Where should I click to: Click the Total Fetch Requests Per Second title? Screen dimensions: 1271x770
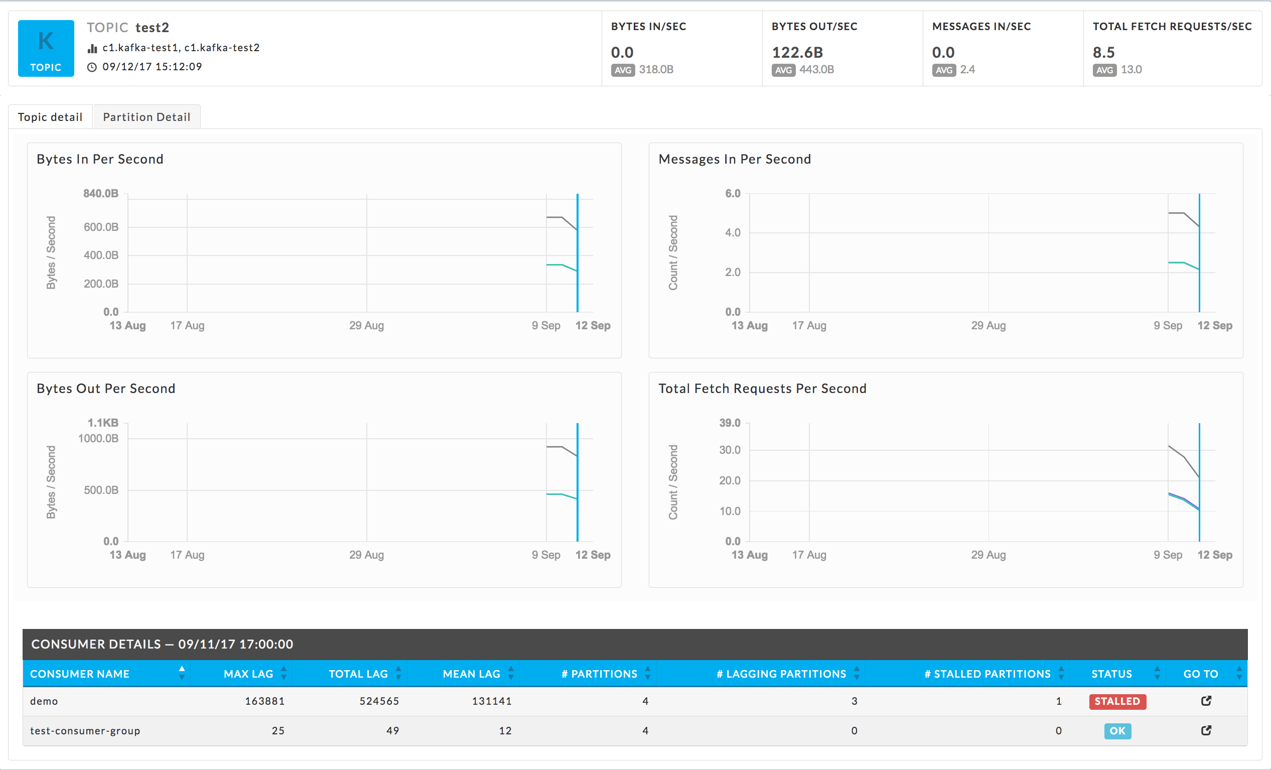[762, 389]
